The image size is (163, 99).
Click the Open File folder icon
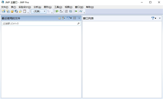click(x=12, y=11)
